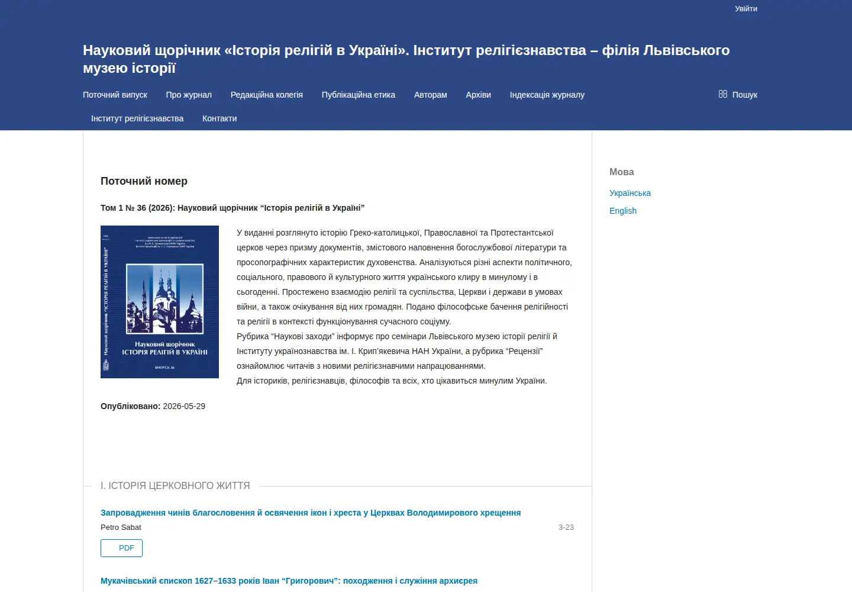Open the Архіви menu item

[478, 95]
